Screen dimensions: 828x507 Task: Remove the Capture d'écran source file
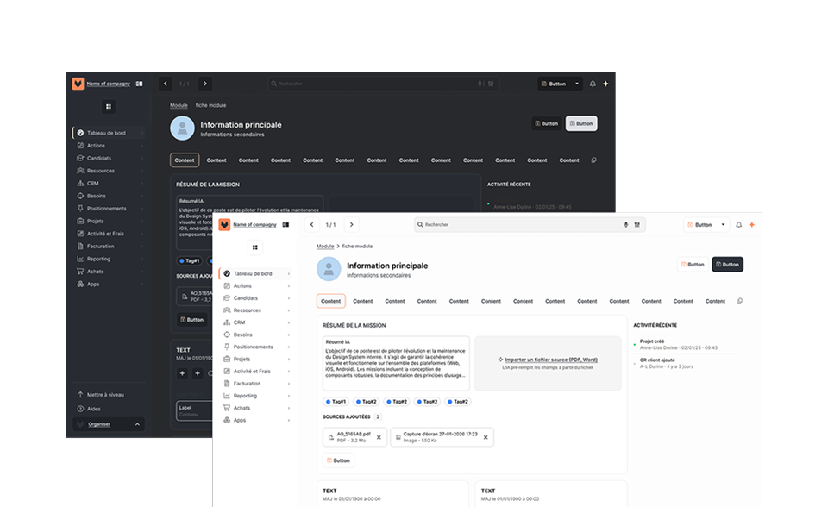tap(486, 437)
